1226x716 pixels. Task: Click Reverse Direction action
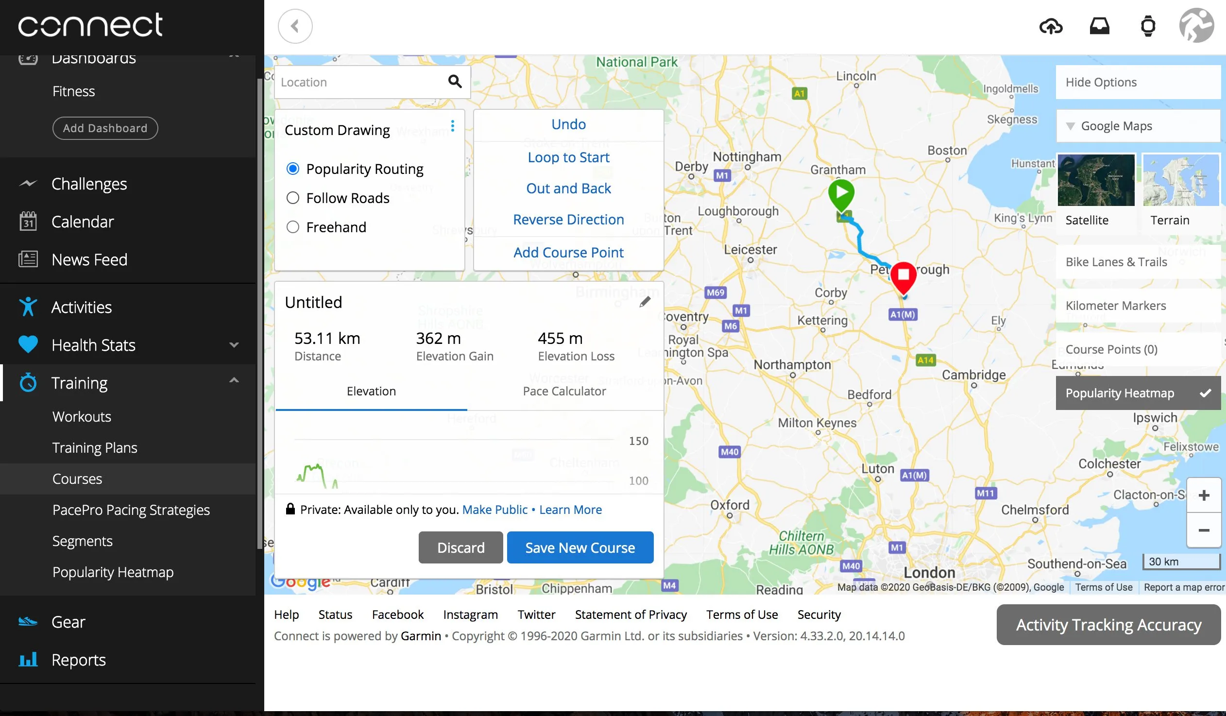568,220
